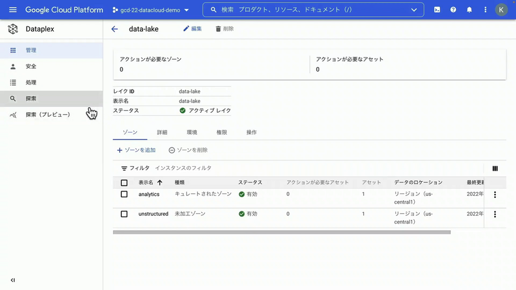The height and width of the screenshot is (290, 516).
Task: Activate Cloud Shell terminal icon
Action: pos(437,10)
